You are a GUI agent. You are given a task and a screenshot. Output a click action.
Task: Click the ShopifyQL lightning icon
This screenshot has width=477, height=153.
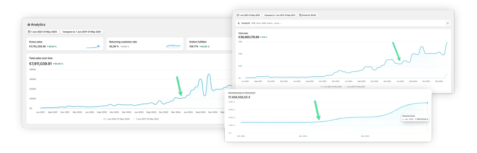239,23
